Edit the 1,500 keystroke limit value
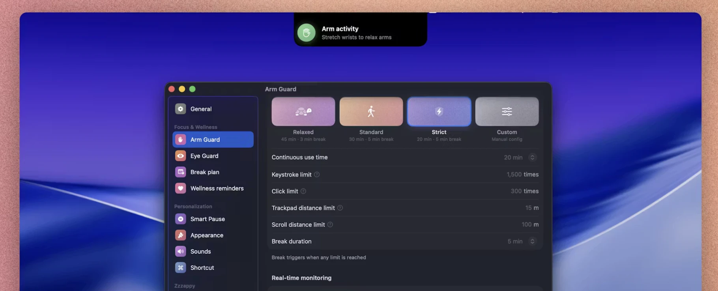 pos(514,174)
